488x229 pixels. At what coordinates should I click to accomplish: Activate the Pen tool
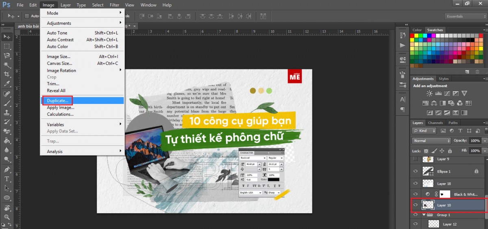[7, 169]
